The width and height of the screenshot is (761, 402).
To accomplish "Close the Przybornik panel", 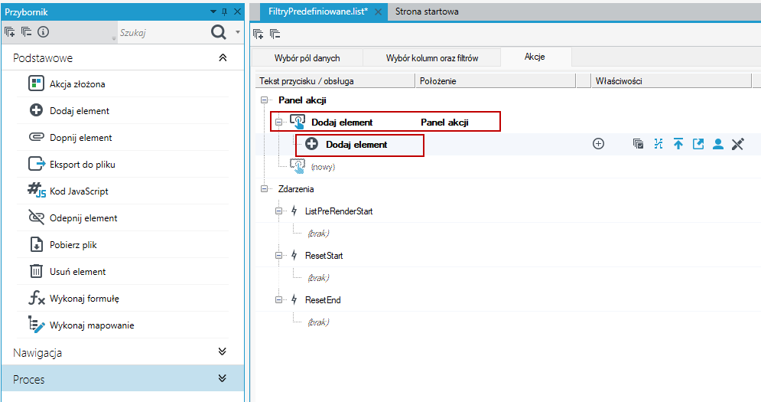I will 237,11.
